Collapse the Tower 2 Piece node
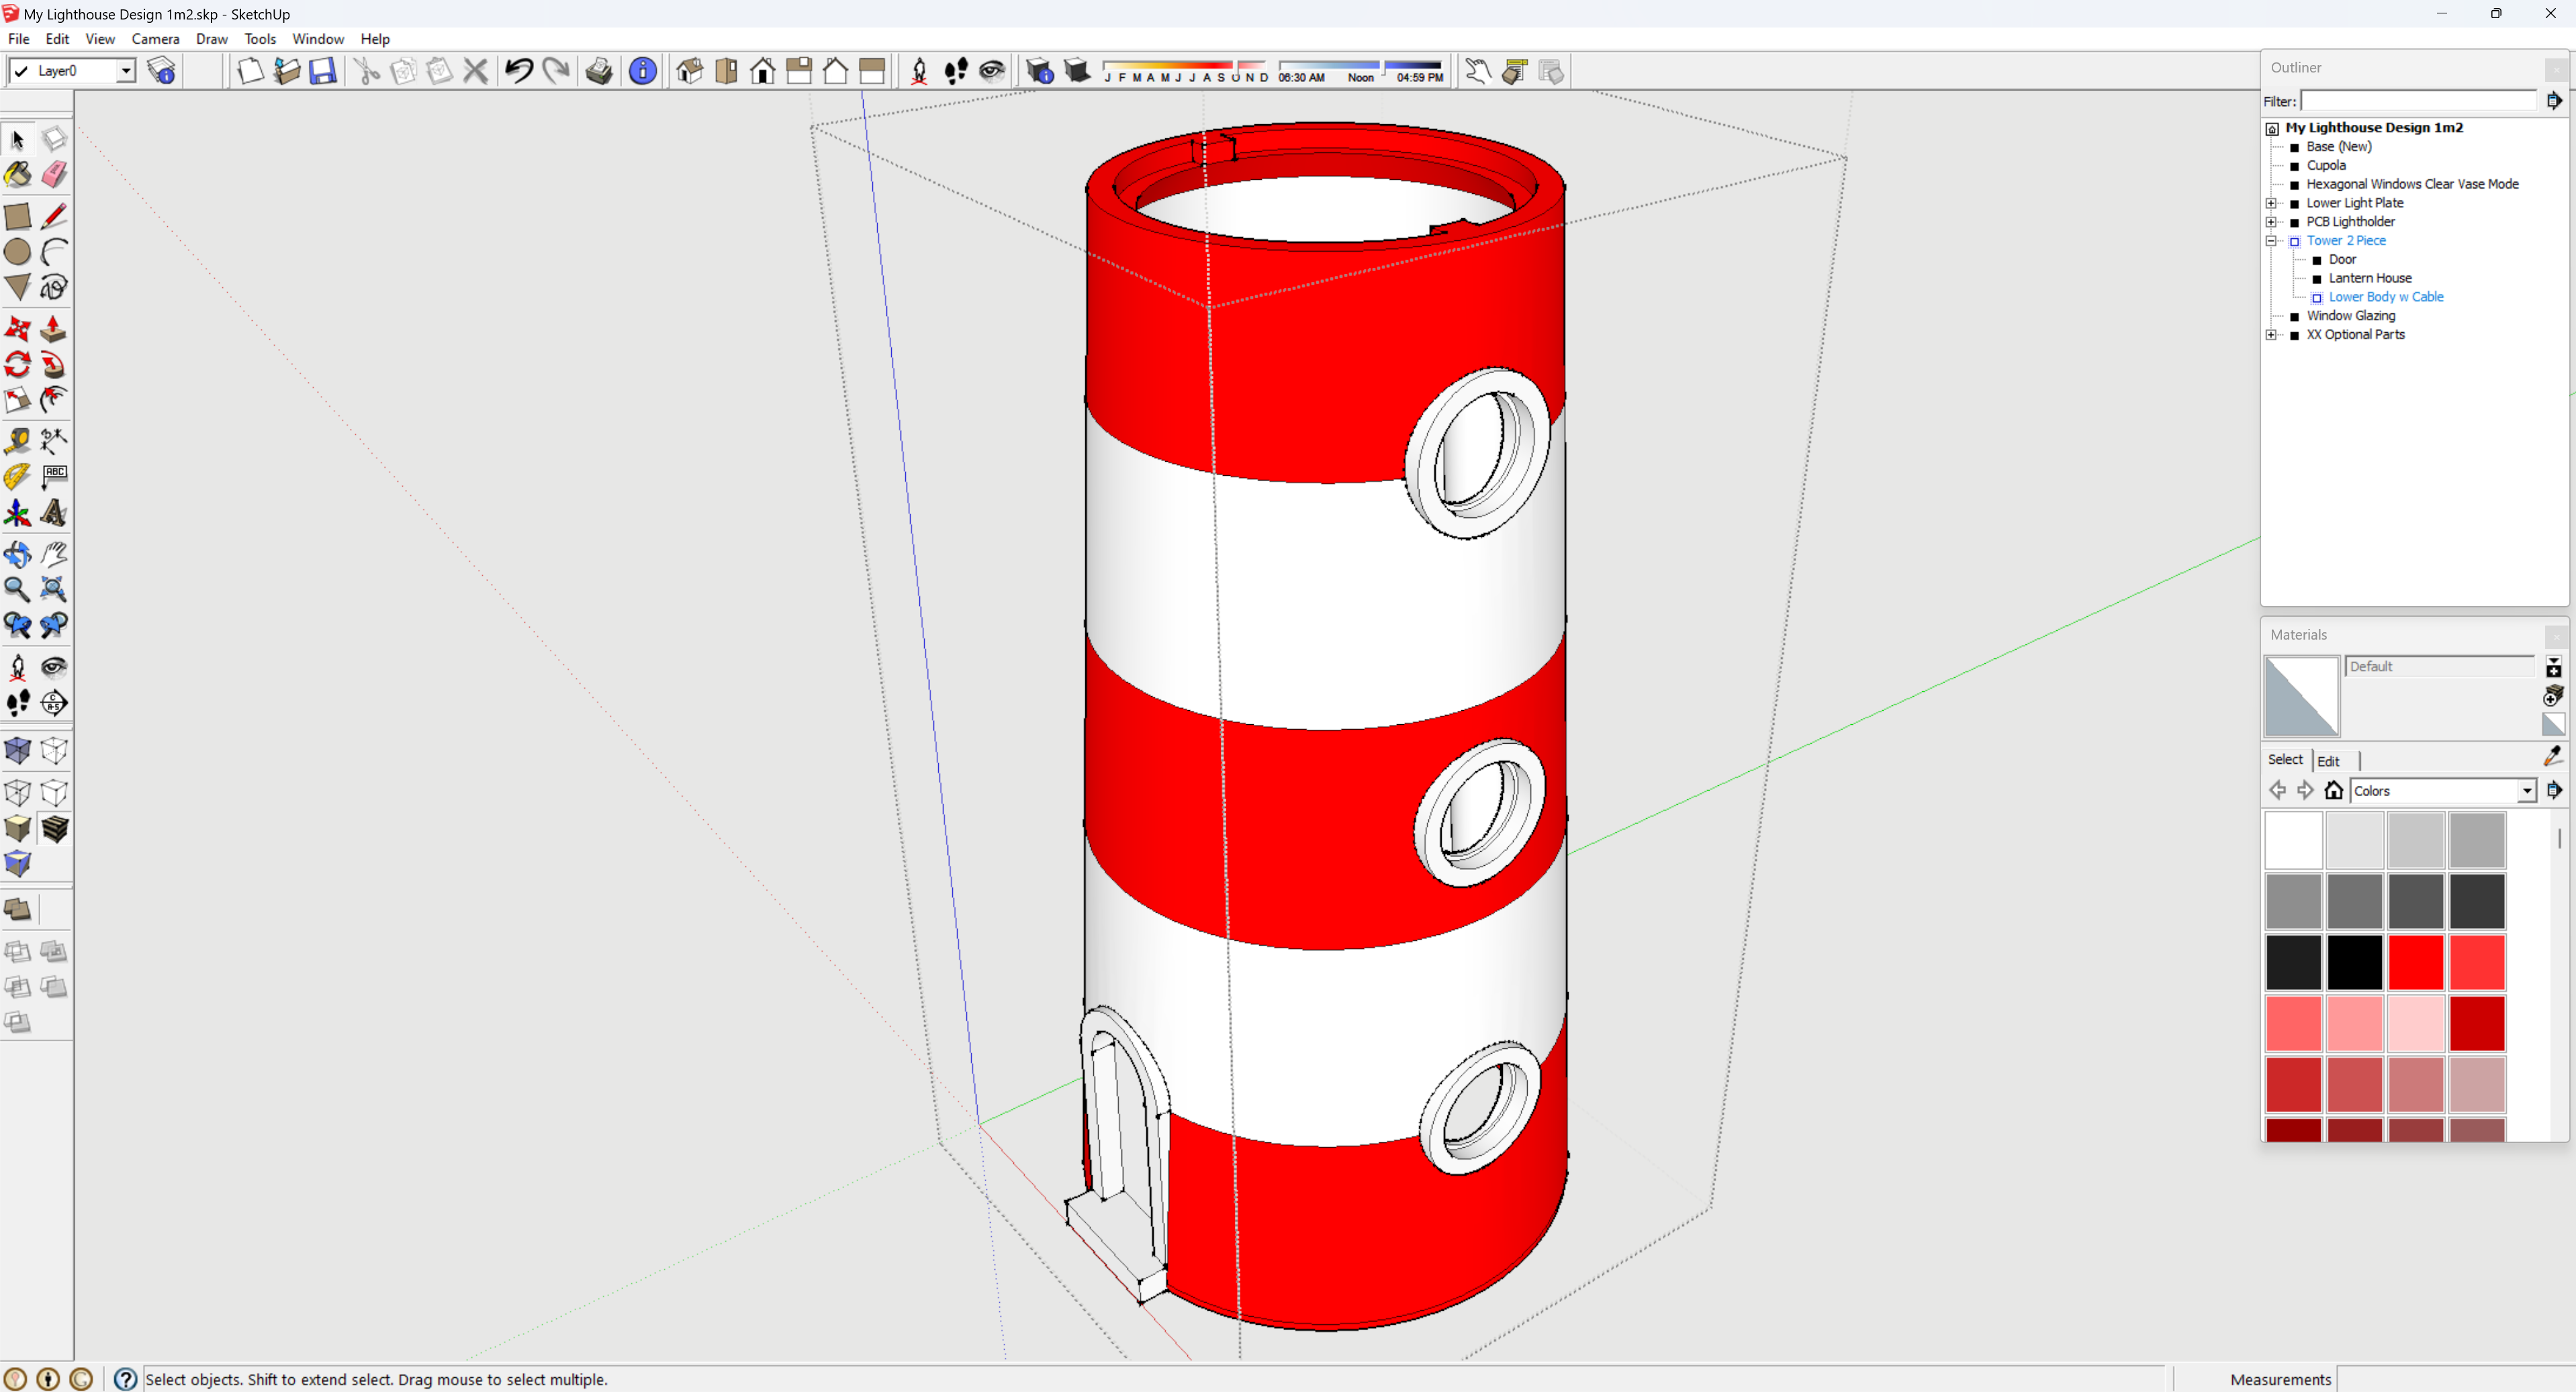The image size is (2576, 1392). 2272,241
